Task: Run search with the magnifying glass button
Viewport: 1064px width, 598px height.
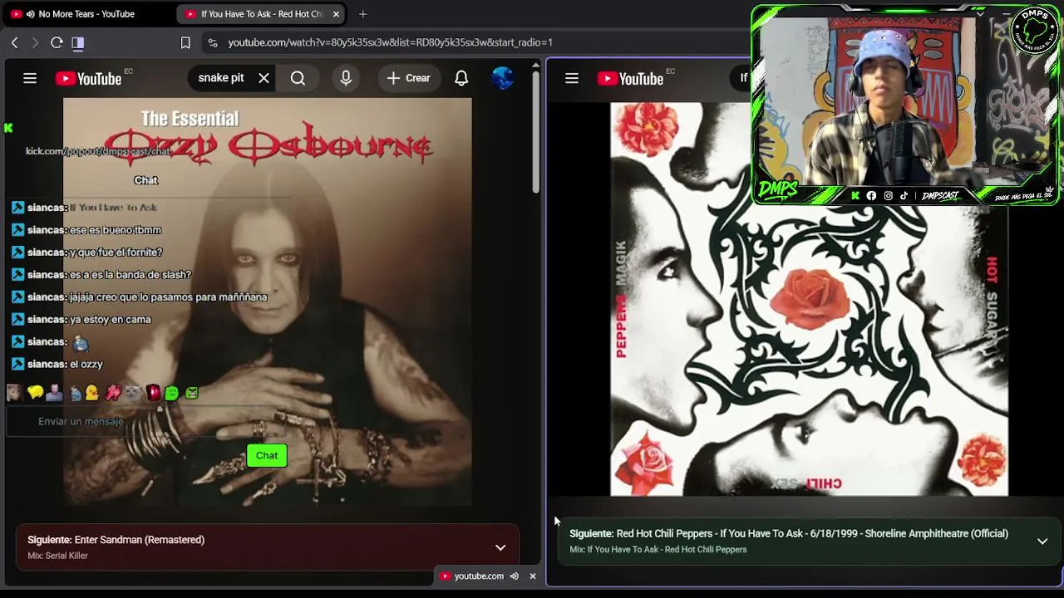Action: tap(298, 78)
